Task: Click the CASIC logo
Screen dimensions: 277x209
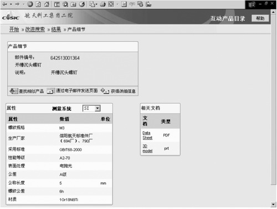Action: [x=11, y=17]
